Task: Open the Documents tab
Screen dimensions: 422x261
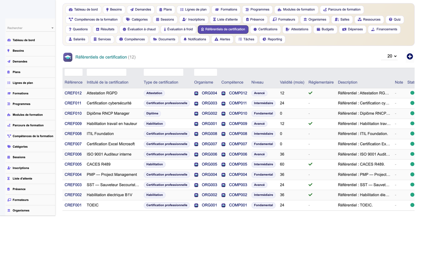Action: tap(164, 39)
